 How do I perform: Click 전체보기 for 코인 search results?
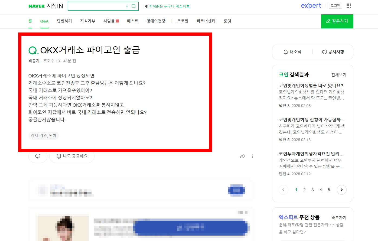point(339,75)
